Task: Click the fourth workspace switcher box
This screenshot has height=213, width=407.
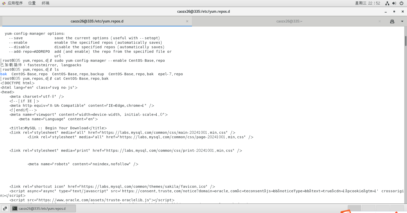Action: pos(397,208)
